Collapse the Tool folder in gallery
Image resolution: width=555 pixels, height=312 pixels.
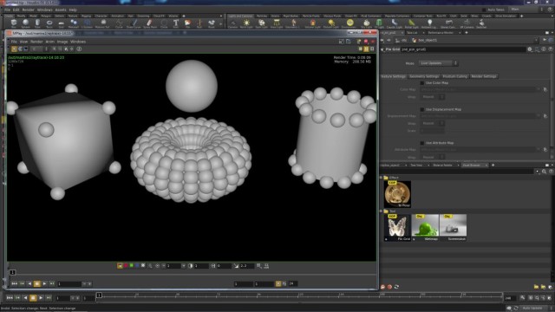point(382,211)
